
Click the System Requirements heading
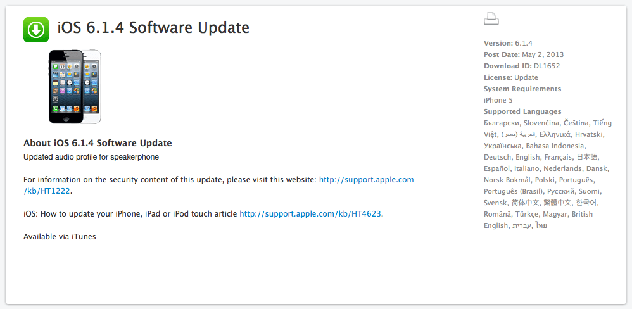[x=522, y=89]
